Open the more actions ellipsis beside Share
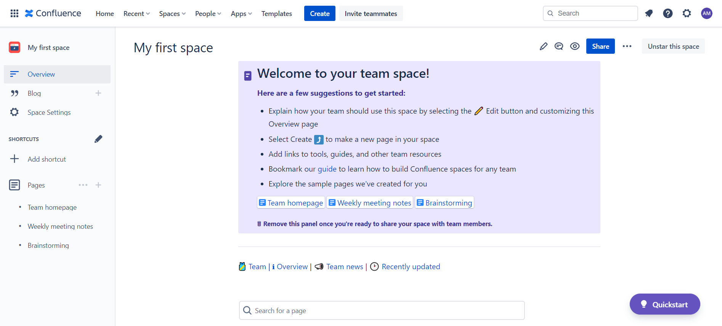722x326 pixels. coord(627,46)
